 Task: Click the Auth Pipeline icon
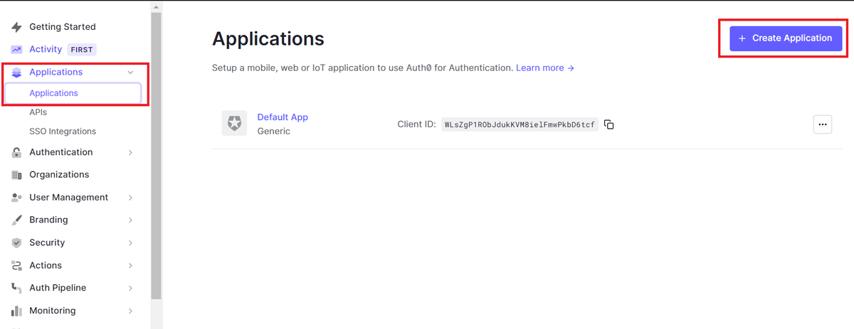coord(16,288)
